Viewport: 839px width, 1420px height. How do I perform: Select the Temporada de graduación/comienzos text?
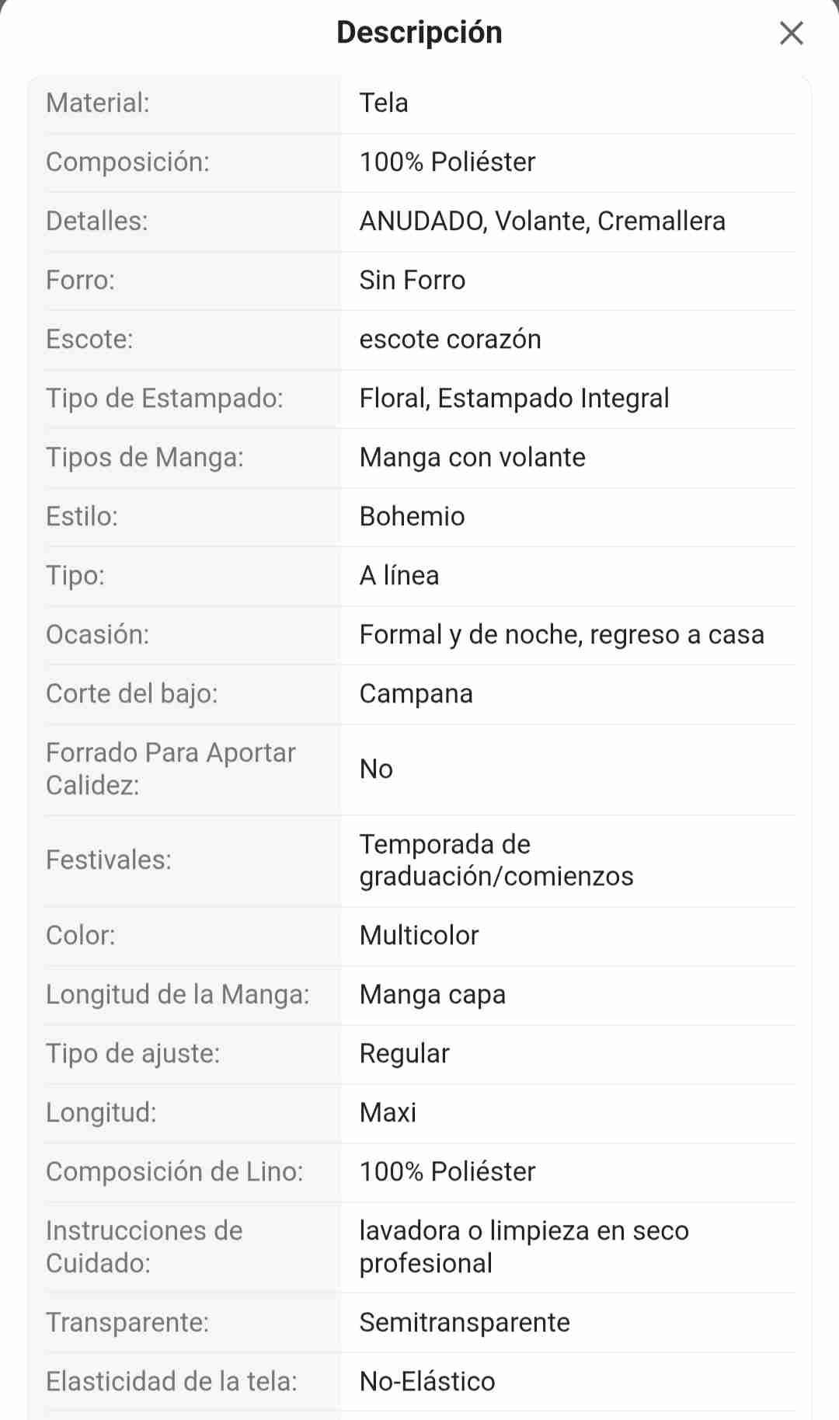tap(496, 860)
